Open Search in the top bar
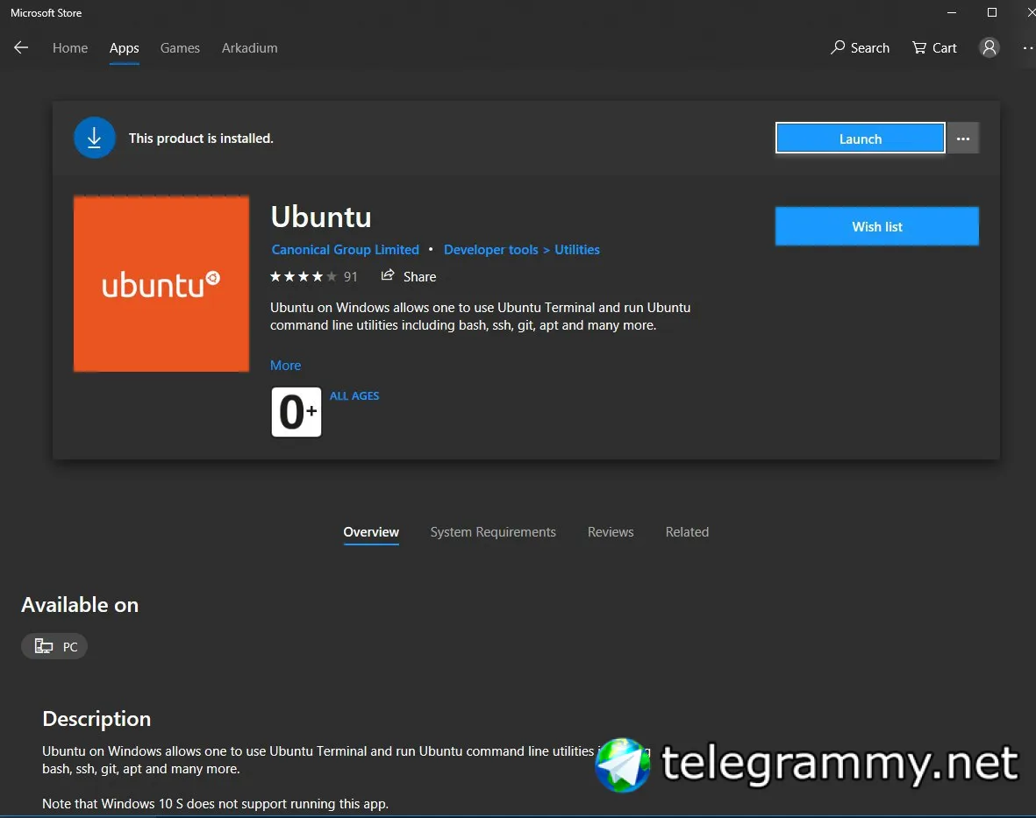Image resolution: width=1036 pixels, height=818 pixels. pyautogui.click(x=860, y=47)
